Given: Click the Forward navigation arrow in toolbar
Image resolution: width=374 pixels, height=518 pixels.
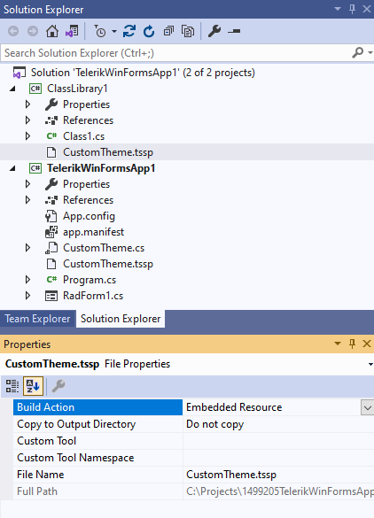Looking at the screenshot, I should (33, 31).
